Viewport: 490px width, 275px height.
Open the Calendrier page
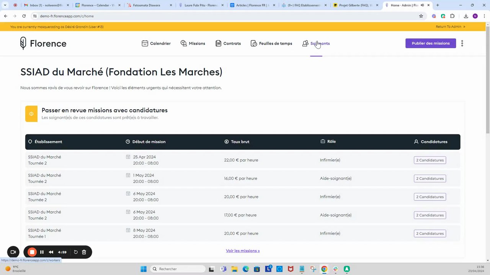156,44
